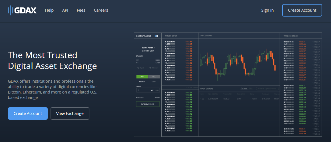Click the GDAX logo icon
Image resolution: width=331 pixels, height=142 pixels.
10,10
